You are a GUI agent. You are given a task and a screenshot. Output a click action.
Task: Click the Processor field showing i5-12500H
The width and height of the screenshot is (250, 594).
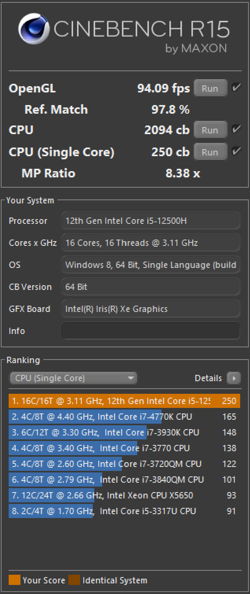coord(151,221)
